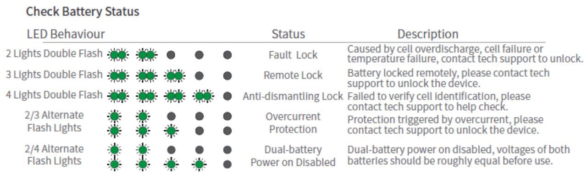The image size is (587, 175).
Task: Click the Anti-dismantling Lock status label
Action: pyautogui.click(x=293, y=96)
